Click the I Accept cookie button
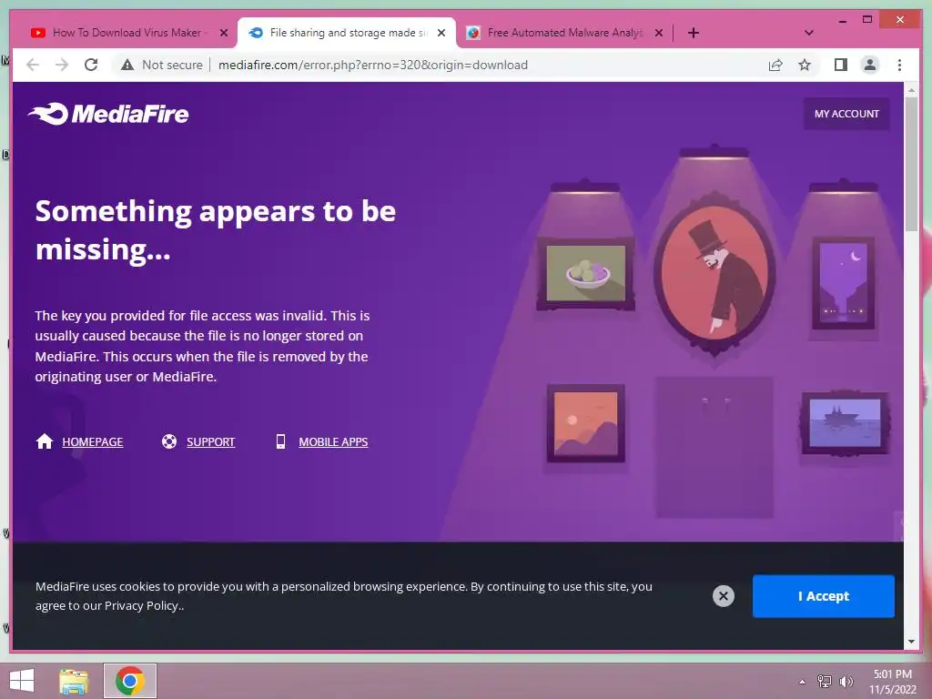The image size is (932, 699). tap(823, 596)
